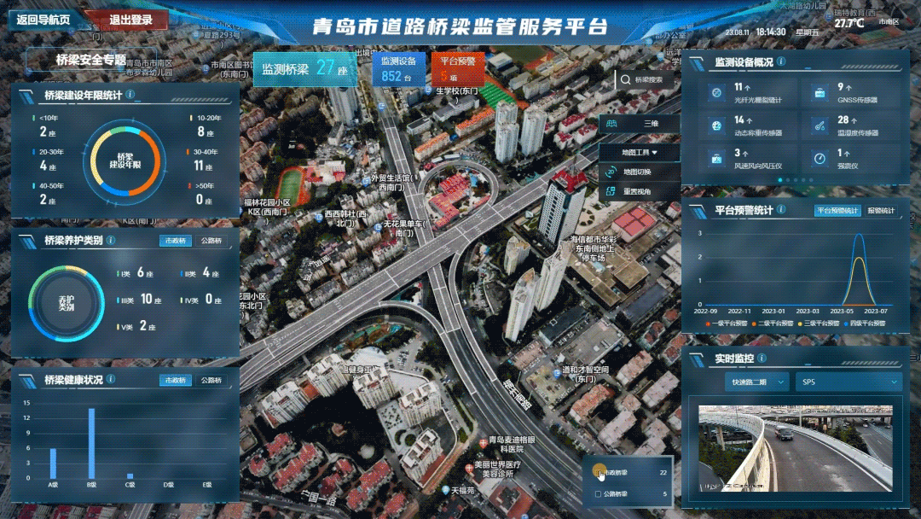The height and width of the screenshot is (519, 921).
Task: Switch to 报警统计 tab
Action: coord(881,210)
